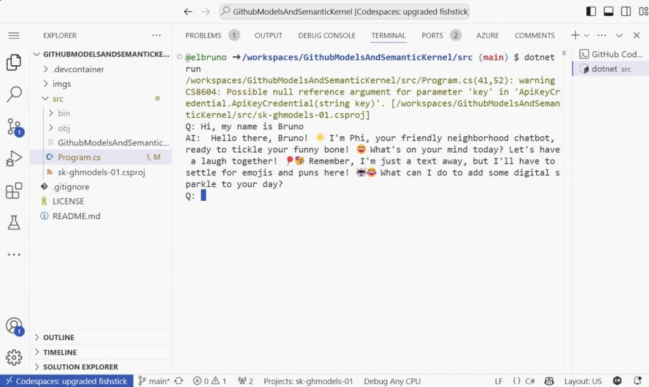Click the command center search box
Image resolution: width=649 pixels, height=387 pixels.
[344, 11]
